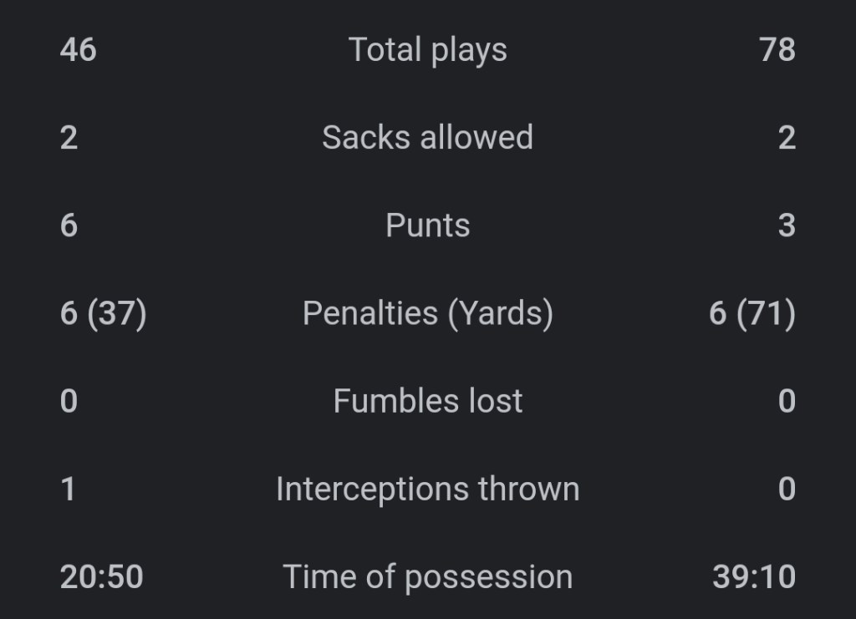Click the Total plays stat label
Viewport: 856px width, 619px height.
pyautogui.click(x=428, y=50)
